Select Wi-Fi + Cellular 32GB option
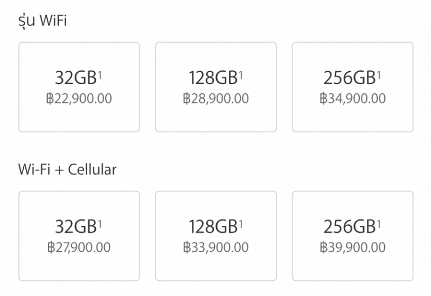Viewport: 431px width, 296px height. coord(79,236)
